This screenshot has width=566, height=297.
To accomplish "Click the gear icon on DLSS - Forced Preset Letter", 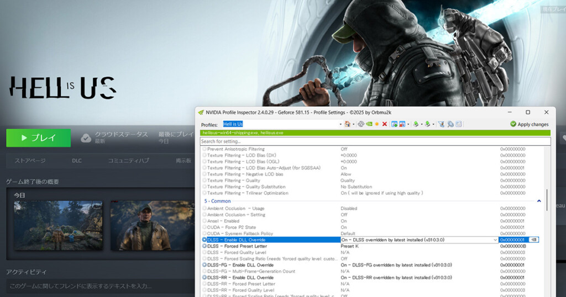I will tap(205, 246).
